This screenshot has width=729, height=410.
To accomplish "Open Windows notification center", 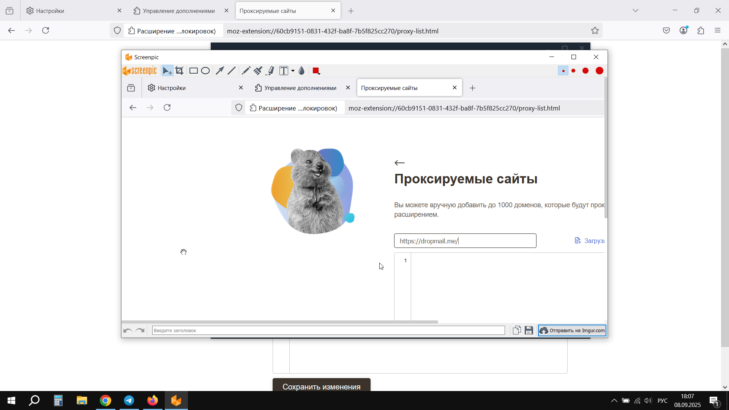I will coord(714,401).
